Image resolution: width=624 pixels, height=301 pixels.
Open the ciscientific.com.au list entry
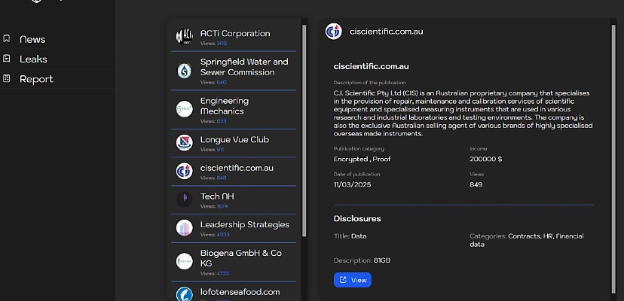234,172
